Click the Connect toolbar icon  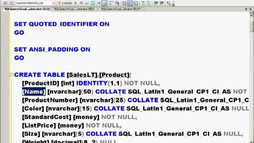(x=5, y=3)
